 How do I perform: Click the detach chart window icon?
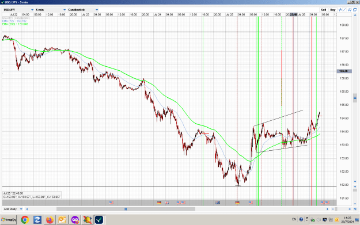(x=355, y=10)
